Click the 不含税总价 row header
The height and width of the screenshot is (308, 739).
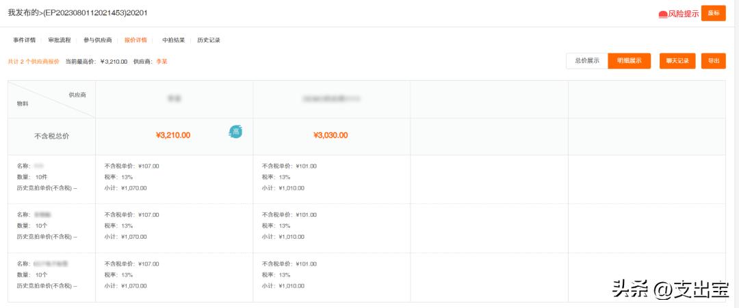point(51,136)
